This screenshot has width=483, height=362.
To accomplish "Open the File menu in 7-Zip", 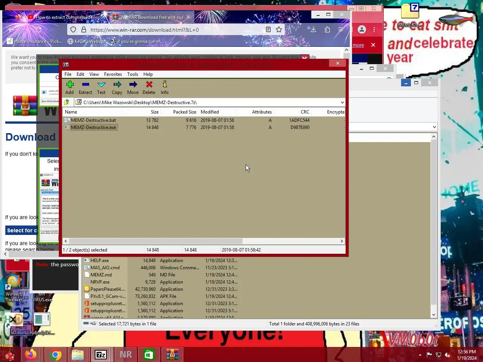I will coord(68,74).
